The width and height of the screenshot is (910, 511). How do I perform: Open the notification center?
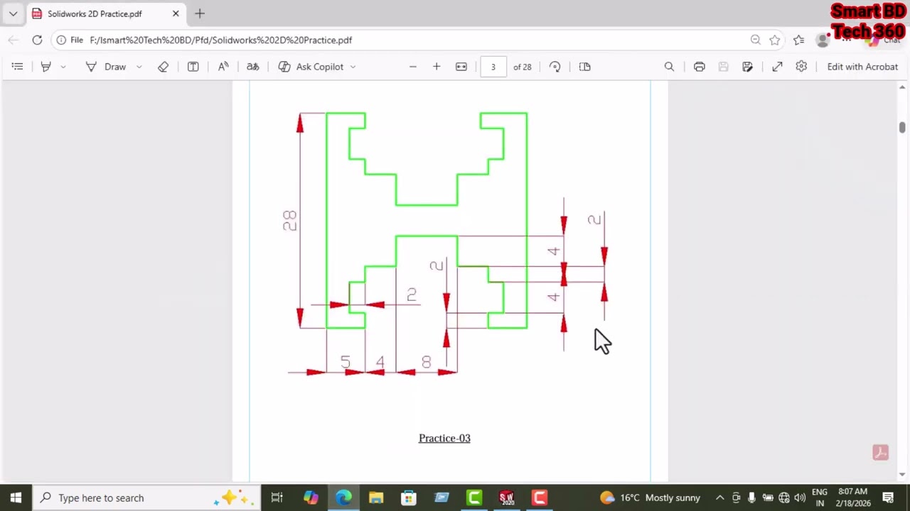pyautogui.click(x=889, y=498)
